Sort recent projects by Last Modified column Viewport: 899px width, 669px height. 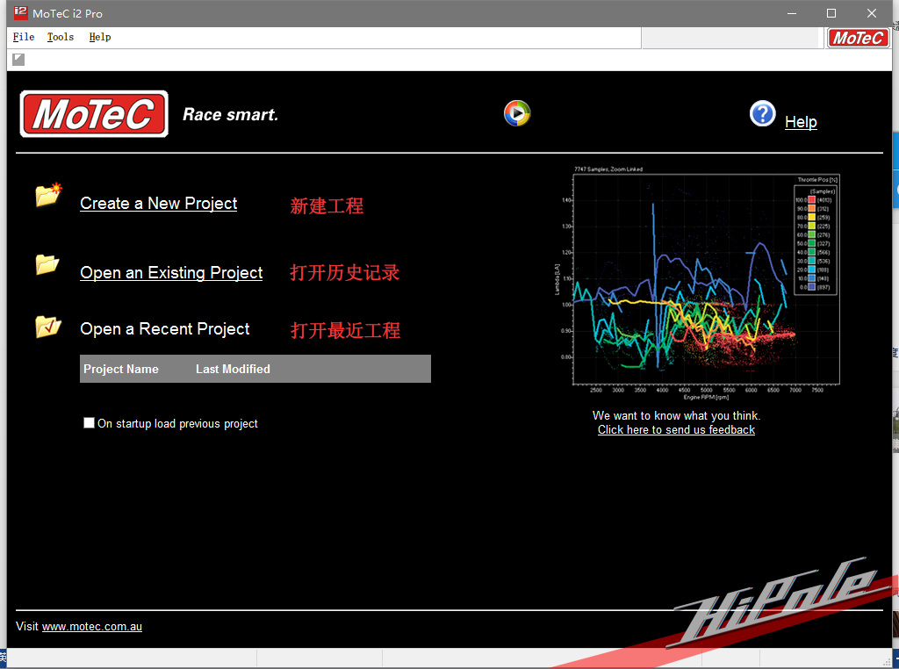click(x=233, y=370)
